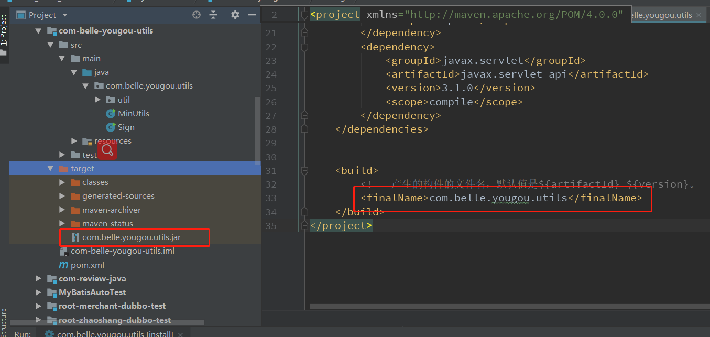710x337 pixels.
Task: Click the MyBatisAutoTest module icon
Action: [51, 292]
